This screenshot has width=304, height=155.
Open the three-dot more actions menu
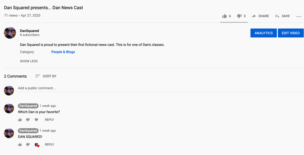pyautogui.click(x=299, y=16)
